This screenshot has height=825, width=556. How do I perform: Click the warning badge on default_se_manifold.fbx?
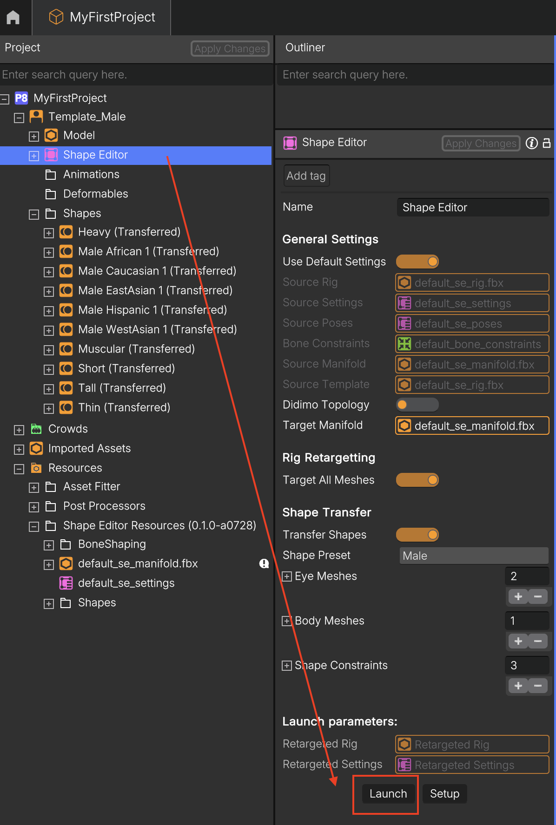(x=264, y=563)
